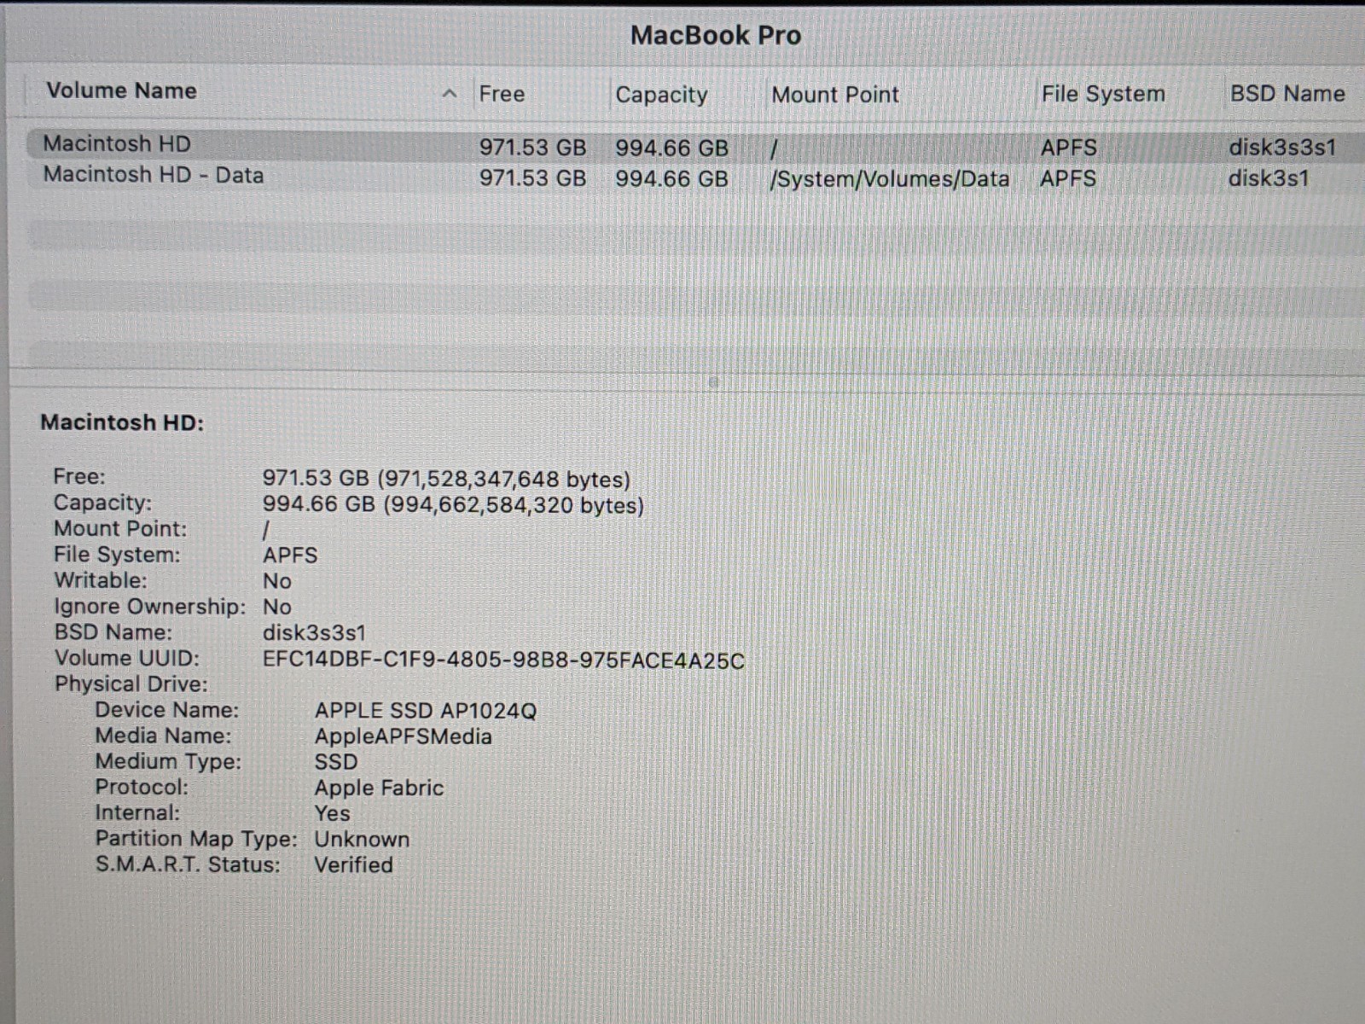Click the File System value APFS in details
Screen dimensions: 1365x1024
tap(290, 556)
